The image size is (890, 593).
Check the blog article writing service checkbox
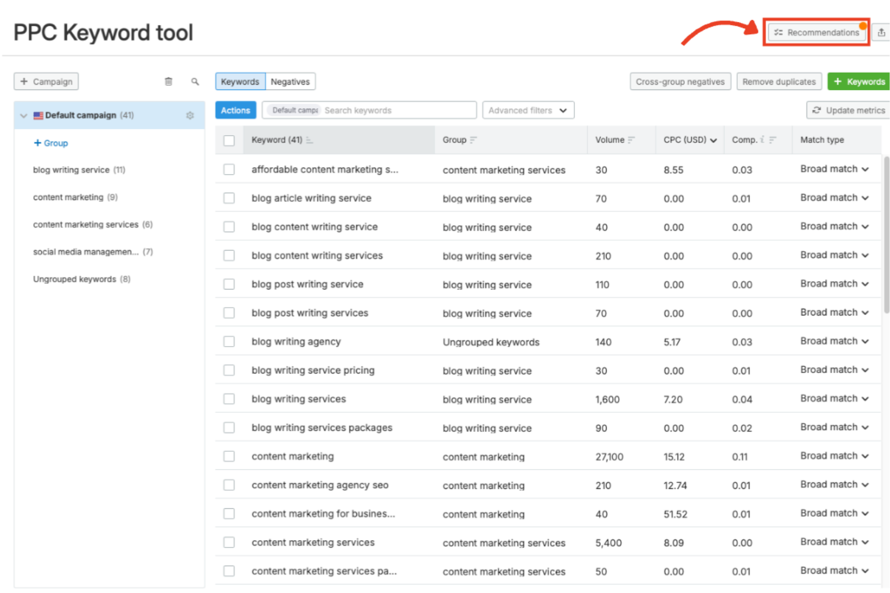click(229, 198)
